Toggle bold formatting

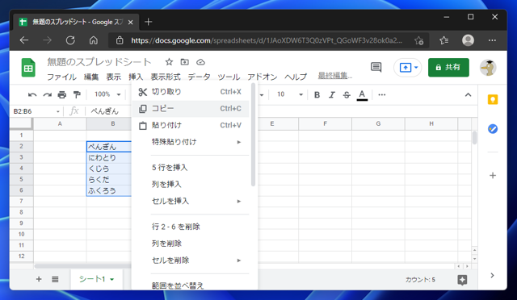(x=317, y=95)
